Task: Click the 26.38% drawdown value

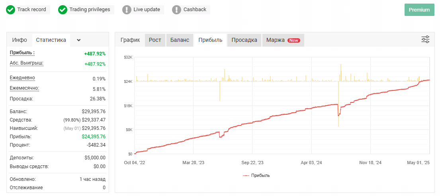Action: pyautogui.click(x=98, y=99)
